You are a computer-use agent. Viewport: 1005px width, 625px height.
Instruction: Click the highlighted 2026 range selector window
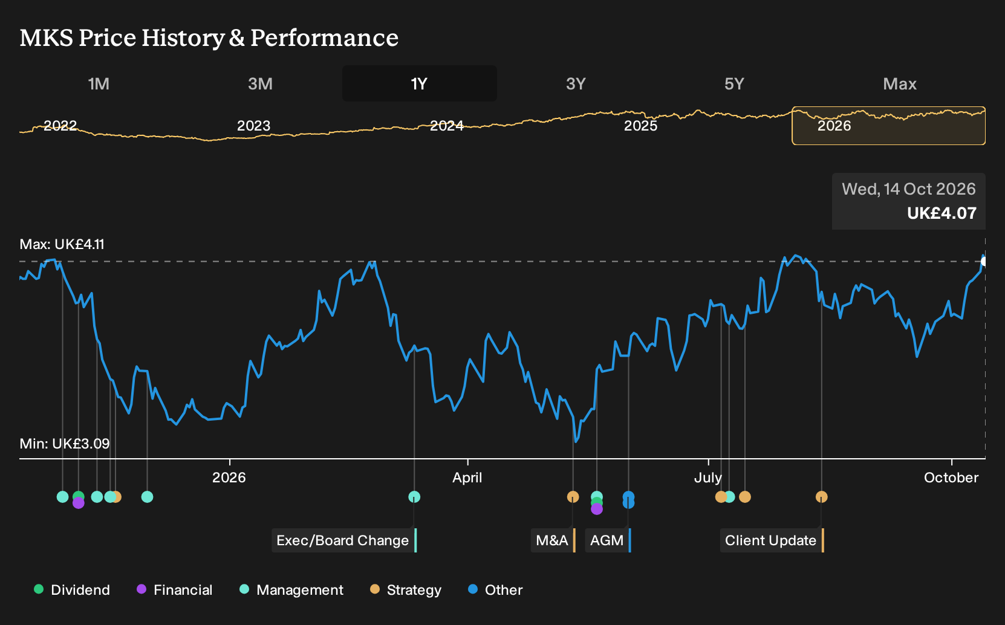click(x=889, y=126)
